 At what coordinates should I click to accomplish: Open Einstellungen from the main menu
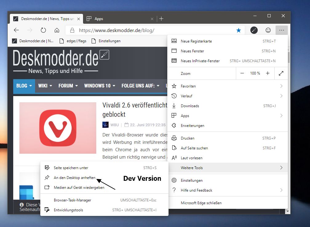[228, 180]
